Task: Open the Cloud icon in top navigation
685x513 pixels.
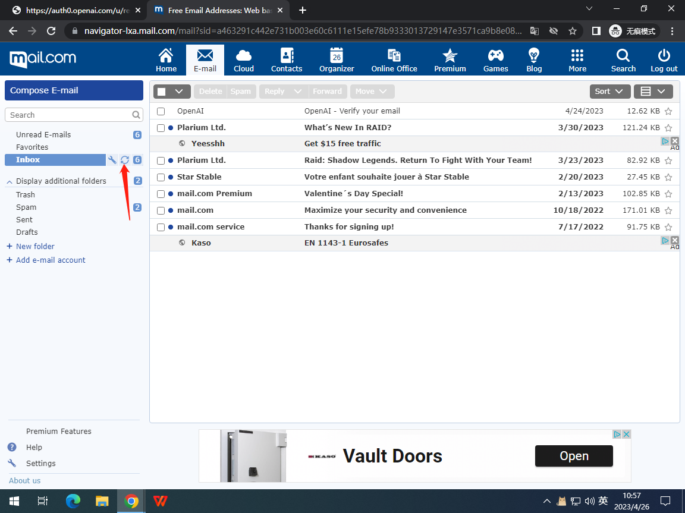Action: pyautogui.click(x=244, y=56)
